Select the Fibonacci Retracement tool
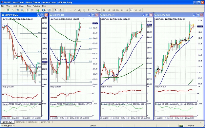Image resolution: width=205 pixels, height=128 pixels. 84,10
